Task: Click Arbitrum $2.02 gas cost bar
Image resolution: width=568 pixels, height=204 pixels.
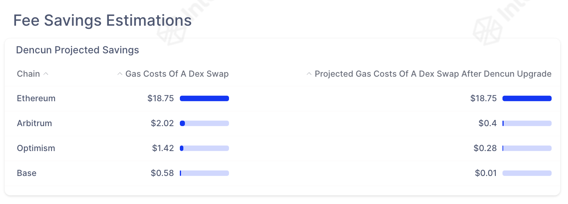Action: pos(204,123)
